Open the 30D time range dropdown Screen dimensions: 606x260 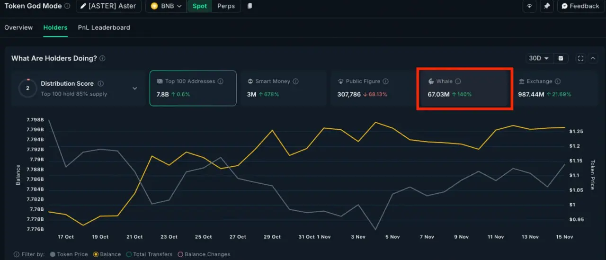point(539,58)
